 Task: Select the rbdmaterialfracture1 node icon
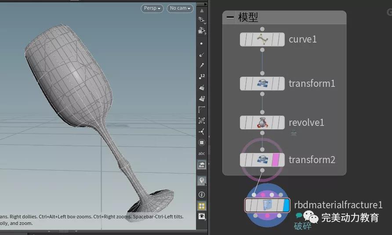pos(267,205)
